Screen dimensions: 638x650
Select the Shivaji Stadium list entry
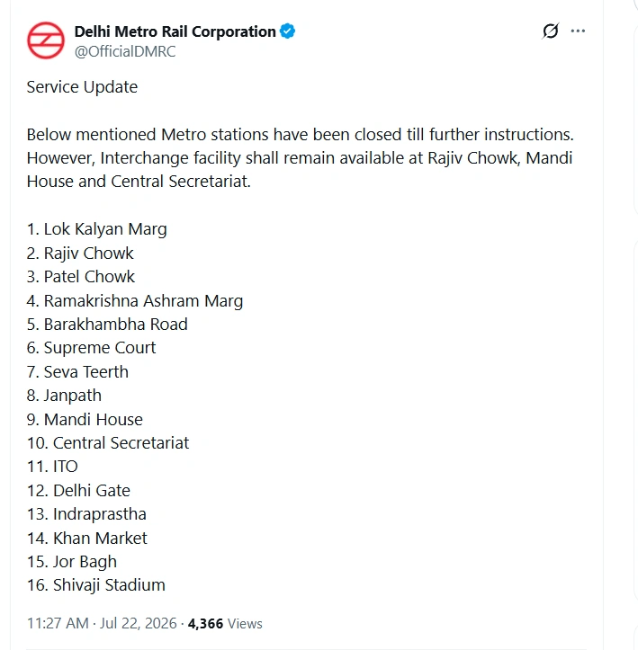coord(96,585)
